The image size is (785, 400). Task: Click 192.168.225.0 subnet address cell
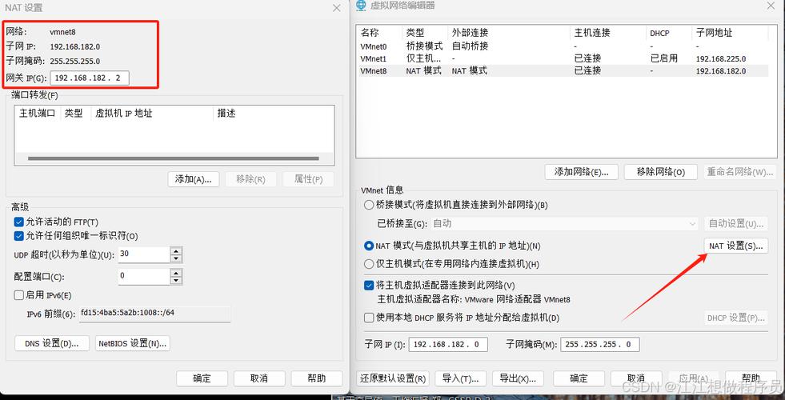pyautogui.click(x=721, y=59)
